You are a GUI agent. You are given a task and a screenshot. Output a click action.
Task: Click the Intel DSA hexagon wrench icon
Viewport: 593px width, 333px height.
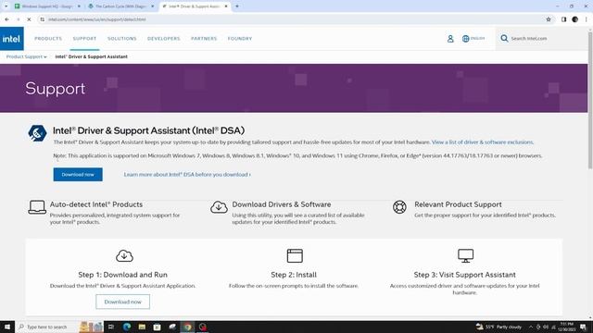pos(37,133)
